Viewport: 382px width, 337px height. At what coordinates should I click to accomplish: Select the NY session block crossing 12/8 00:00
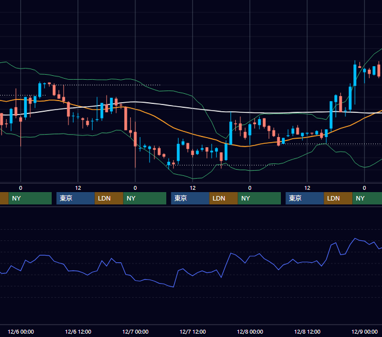pos(259,198)
